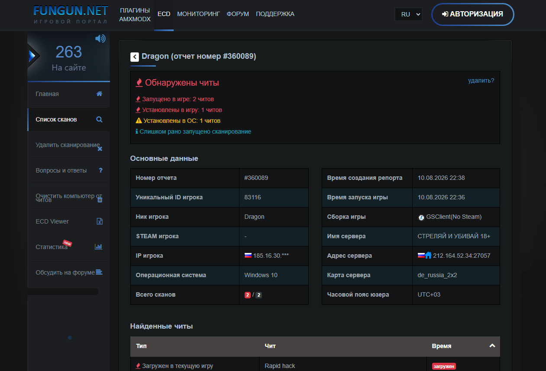Go to Главная in the sidebar
Image resolution: width=546 pixels, height=371 pixels.
click(x=68, y=94)
